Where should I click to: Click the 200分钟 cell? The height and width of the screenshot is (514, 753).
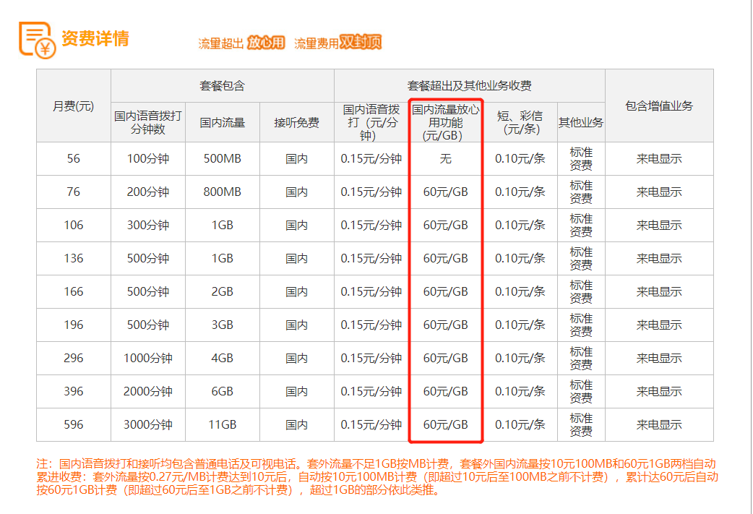click(148, 192)
